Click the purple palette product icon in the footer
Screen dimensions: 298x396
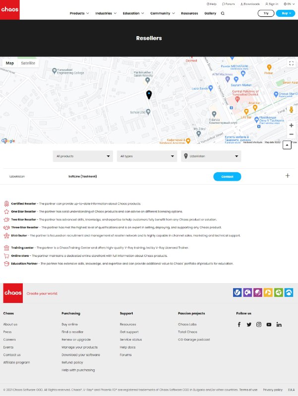247,293
